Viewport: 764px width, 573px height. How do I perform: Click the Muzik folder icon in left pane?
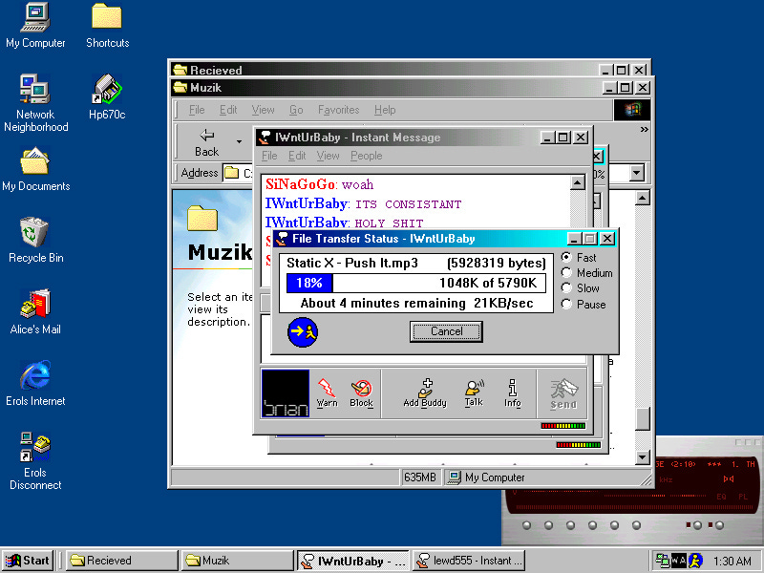click(x=202, y=218)
